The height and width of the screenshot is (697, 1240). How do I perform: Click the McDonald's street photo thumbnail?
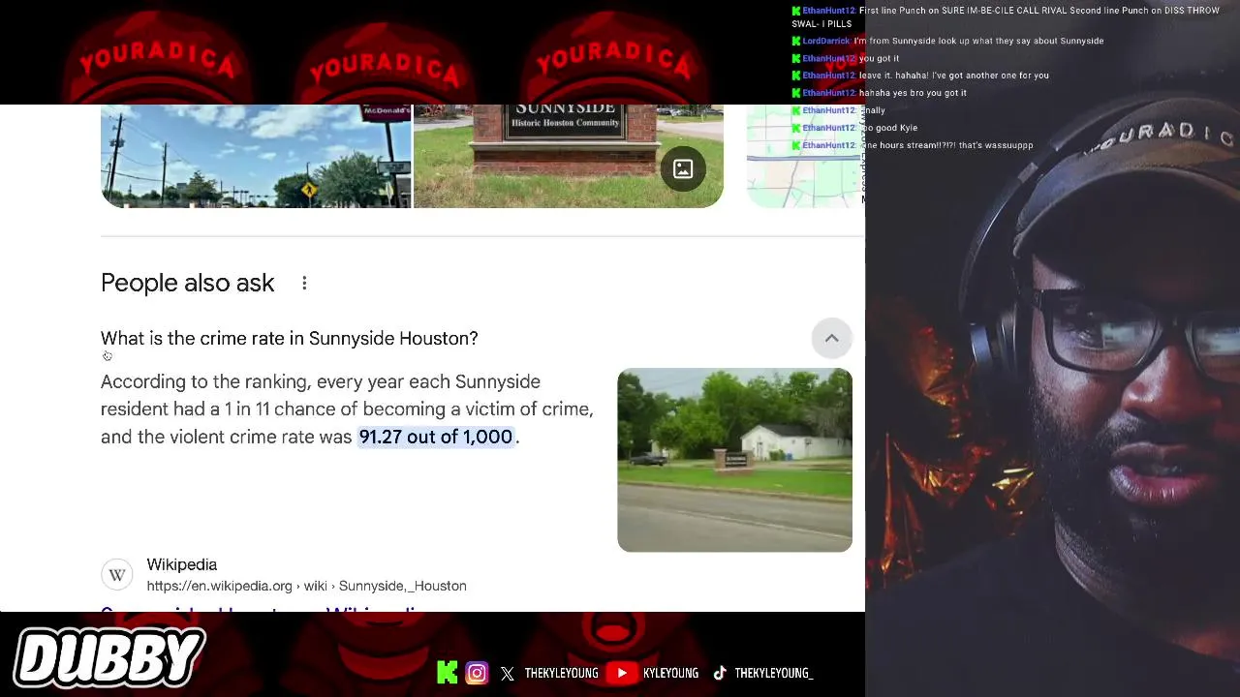point(256,156)
